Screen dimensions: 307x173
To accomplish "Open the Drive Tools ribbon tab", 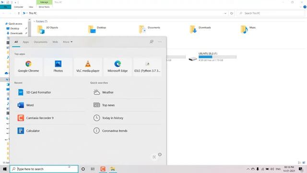I will (x=44, y=7).
